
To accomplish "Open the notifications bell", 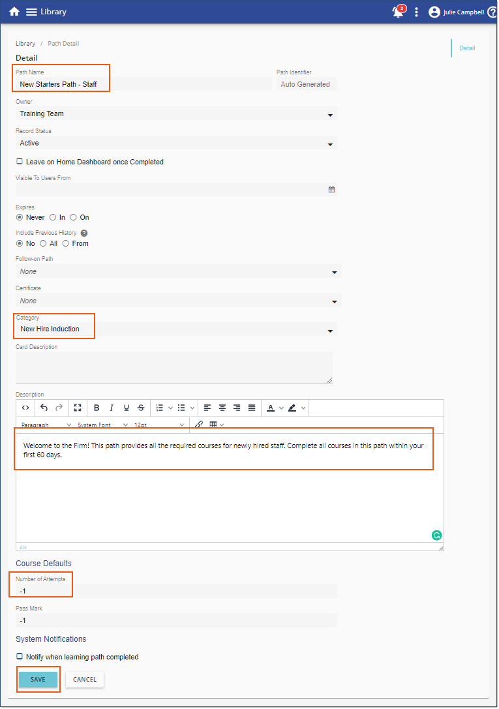I will pyautogui.click(x=397, y=12).
